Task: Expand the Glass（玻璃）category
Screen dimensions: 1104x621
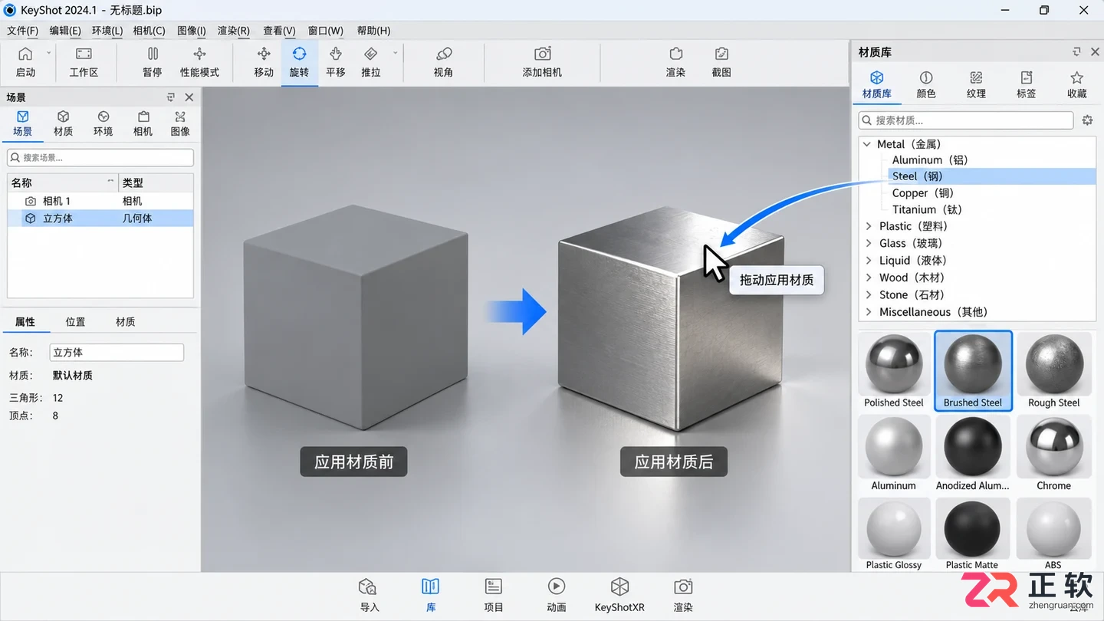Action: (x=869, y=243)
